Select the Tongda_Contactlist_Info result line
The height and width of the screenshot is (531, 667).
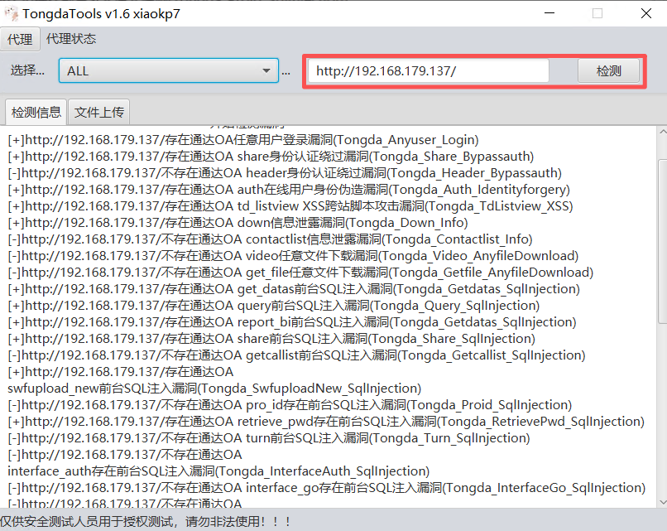pyautogui.click(x=270, y=239)
